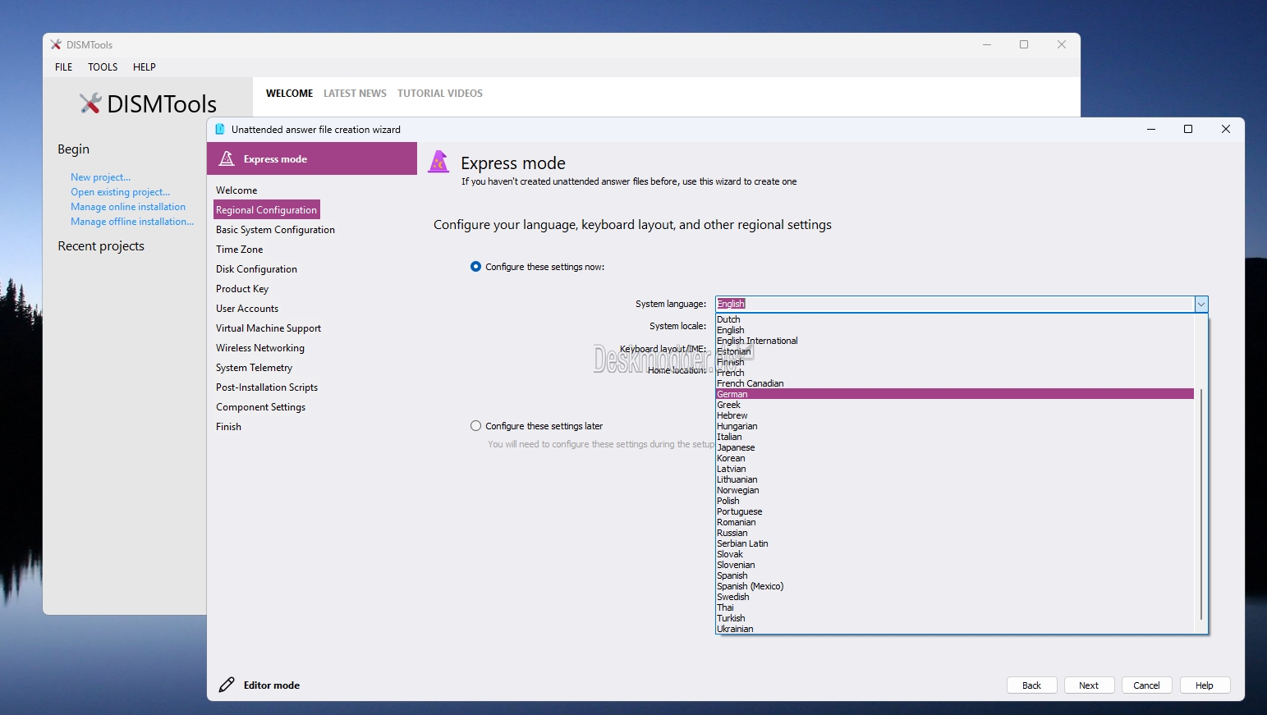The width and height of the screenshot is (1267, 715).
Task: Open the HELP menu in DISMTools
Action: point(145,67)
